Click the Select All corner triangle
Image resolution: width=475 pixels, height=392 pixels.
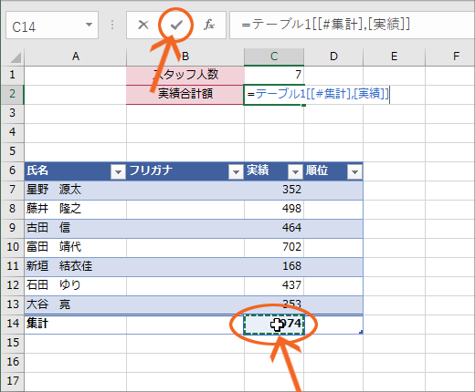click(x=15, y=57)
